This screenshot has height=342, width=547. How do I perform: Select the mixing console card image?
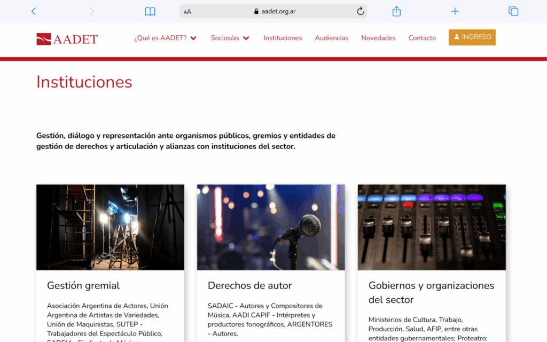pos(432,227)
